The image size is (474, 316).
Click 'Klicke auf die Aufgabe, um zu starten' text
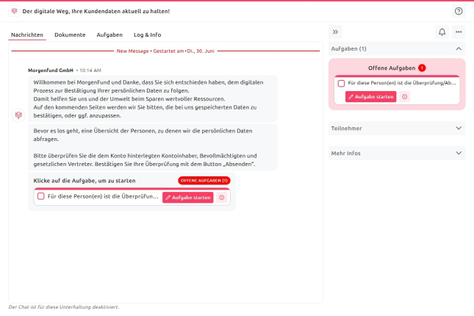coord(85,181)
